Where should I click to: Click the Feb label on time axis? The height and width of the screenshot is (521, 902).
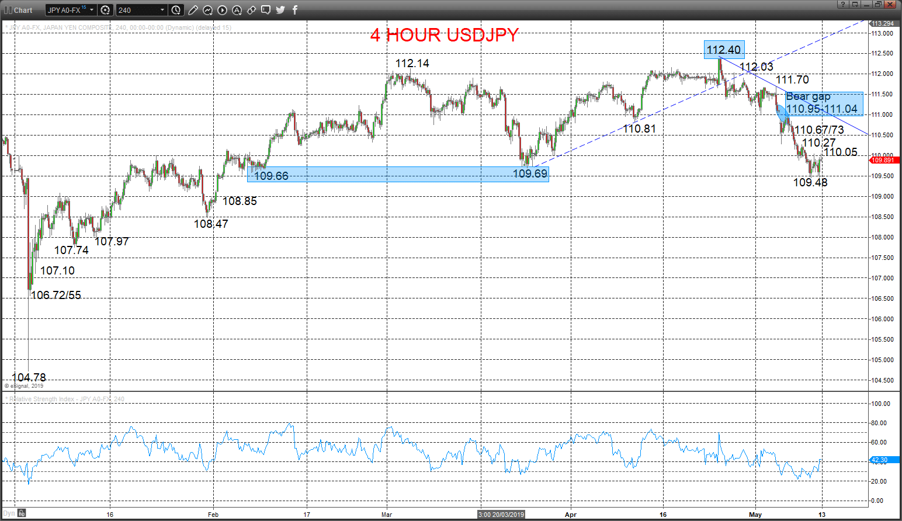pos(213,515)
